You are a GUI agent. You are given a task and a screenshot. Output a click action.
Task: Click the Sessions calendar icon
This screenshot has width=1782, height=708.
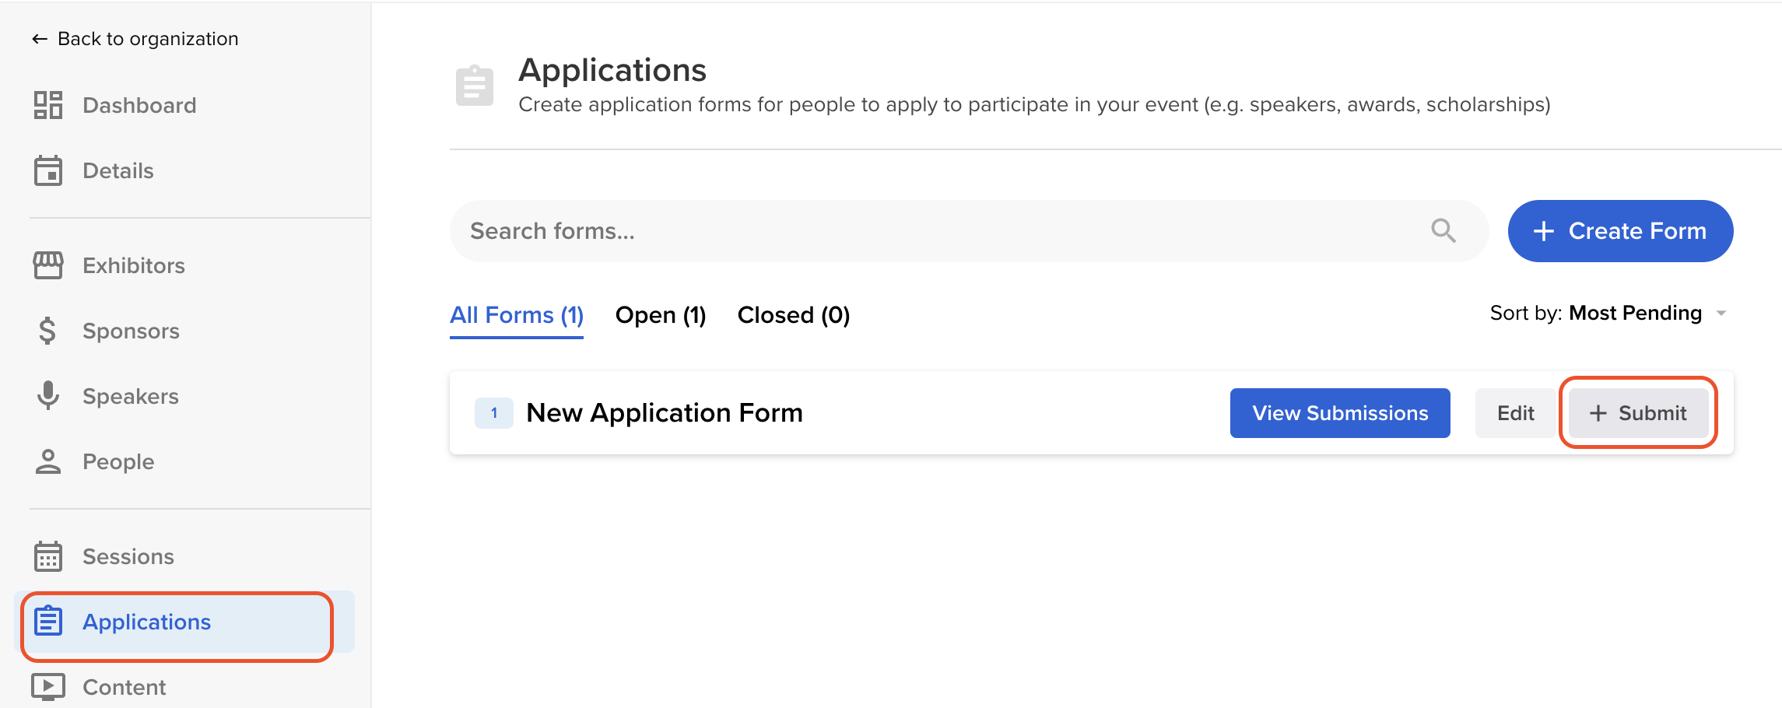[x=48, y=556]
